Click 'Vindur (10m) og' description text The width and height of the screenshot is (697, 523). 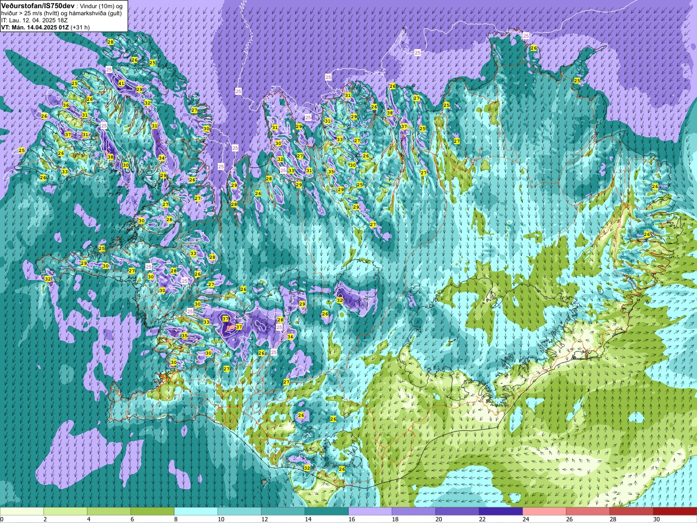[102, 5]
